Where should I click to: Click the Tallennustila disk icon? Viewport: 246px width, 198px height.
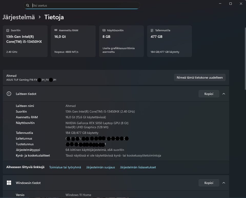pos(152,30)
